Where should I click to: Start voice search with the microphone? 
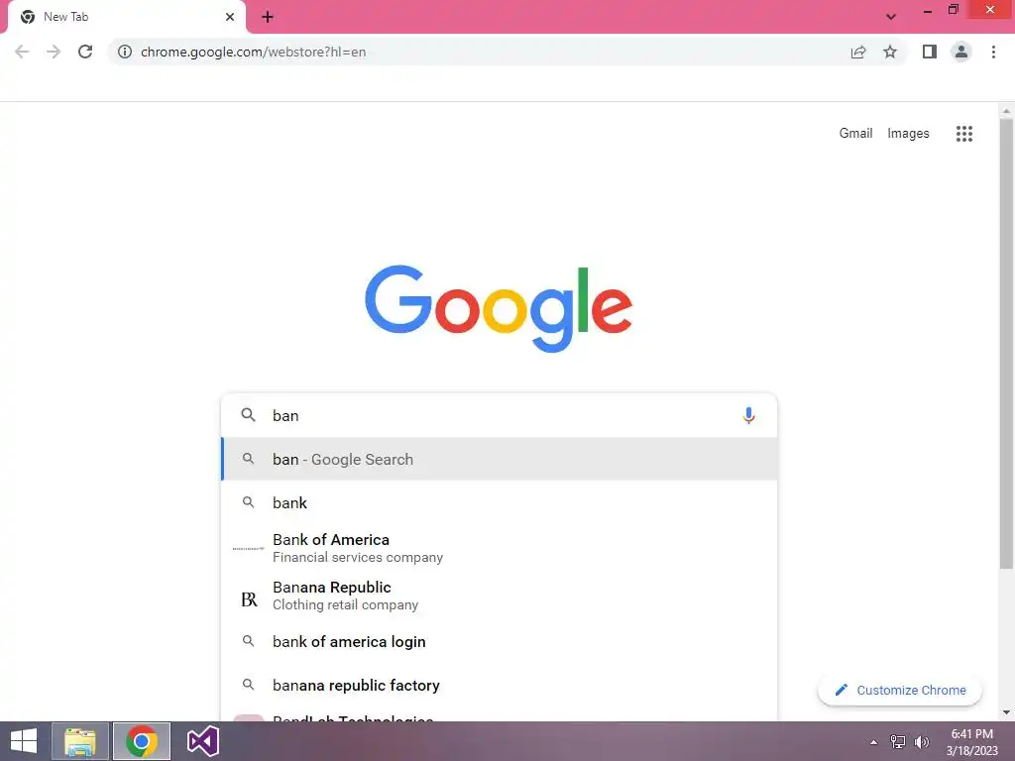(749, 415)
